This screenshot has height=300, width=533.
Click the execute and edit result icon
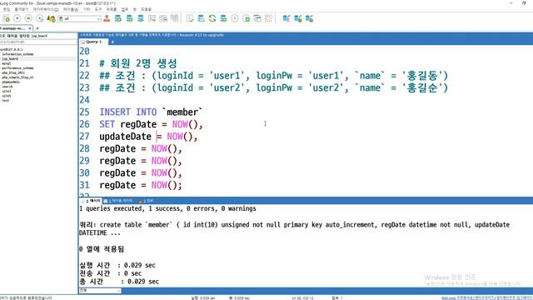[40, 18]
